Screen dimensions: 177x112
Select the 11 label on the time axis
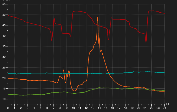click(x=80, y=108)
